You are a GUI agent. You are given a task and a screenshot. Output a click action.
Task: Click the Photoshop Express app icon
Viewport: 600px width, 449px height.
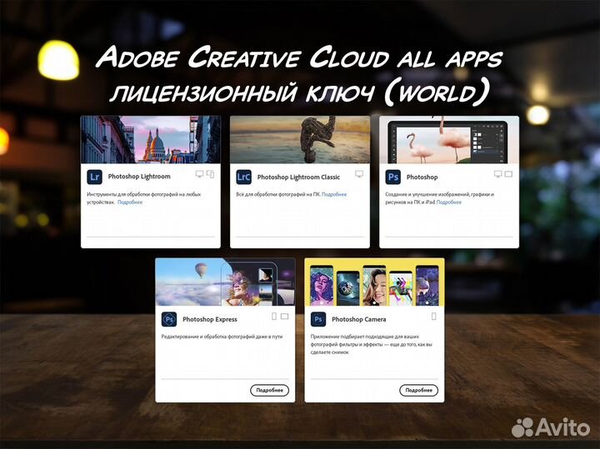coord(169,319)
